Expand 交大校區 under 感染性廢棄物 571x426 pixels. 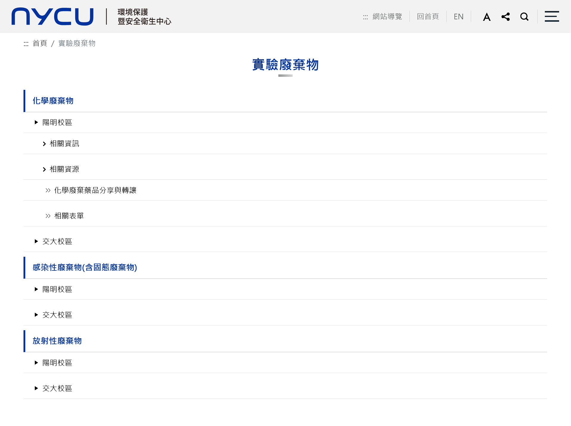click(x=57, y=315)
